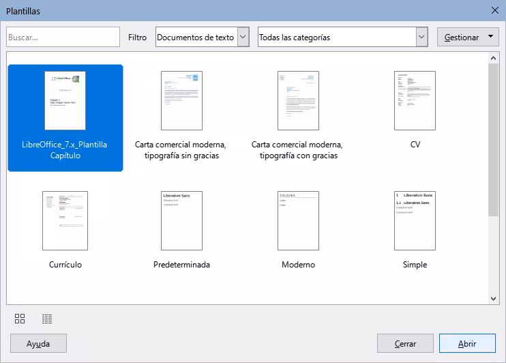Open the Gestionar menu button
Screen dimensions: 506x363
(468, 37)
